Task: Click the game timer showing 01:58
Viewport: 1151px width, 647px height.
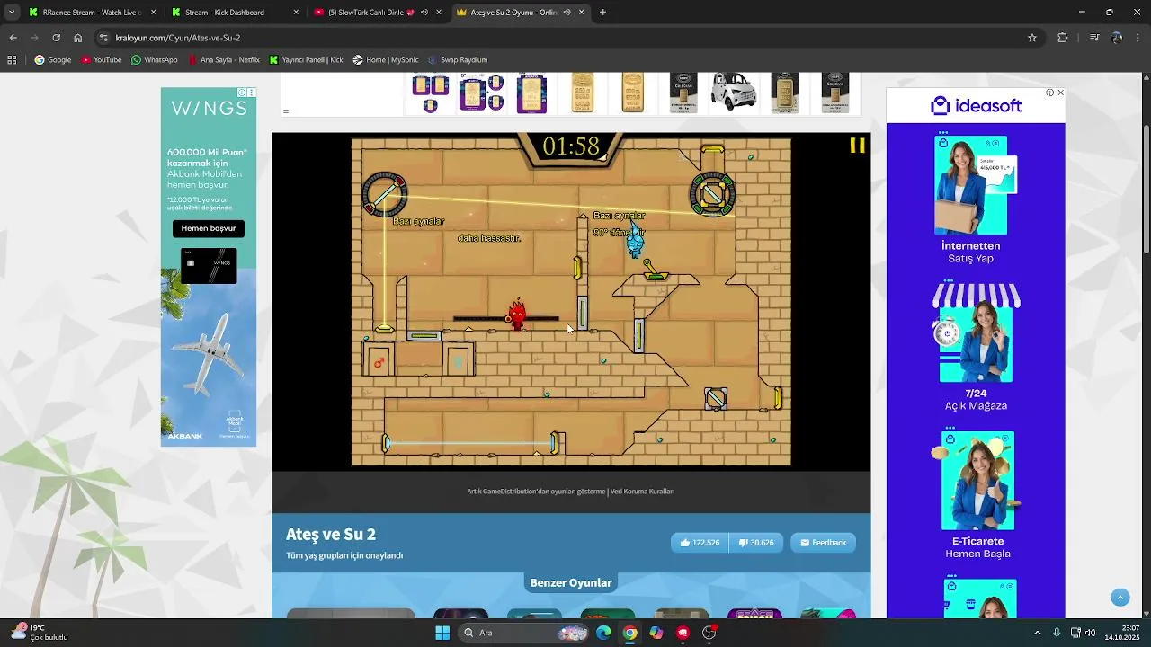Action: (x=571, y=146)
